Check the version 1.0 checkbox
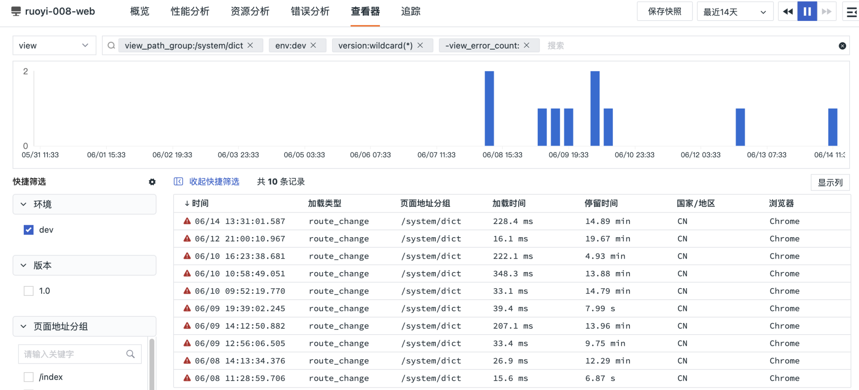This screenshot has width=859, height=390. point(29,291)
